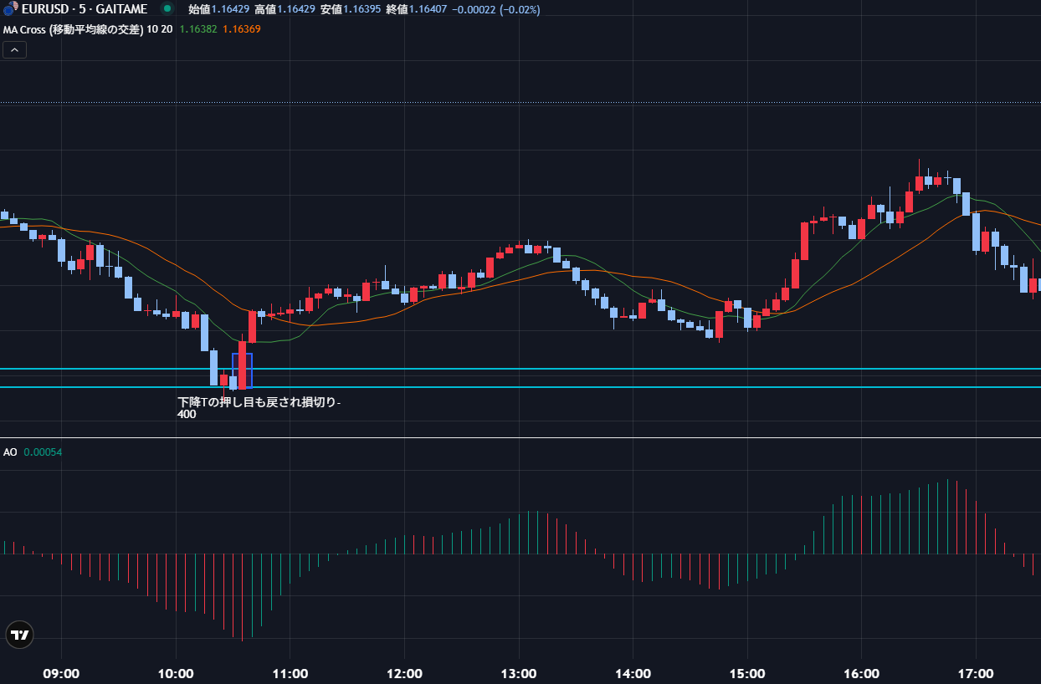Select the upper cyan horizontal line
This screenshot has height=684, width=1041.
tap(586, 368)
